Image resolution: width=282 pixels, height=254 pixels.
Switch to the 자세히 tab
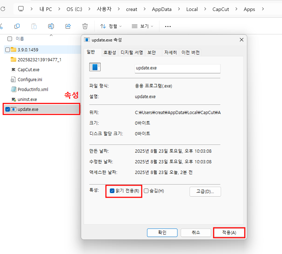pos(170,52)
